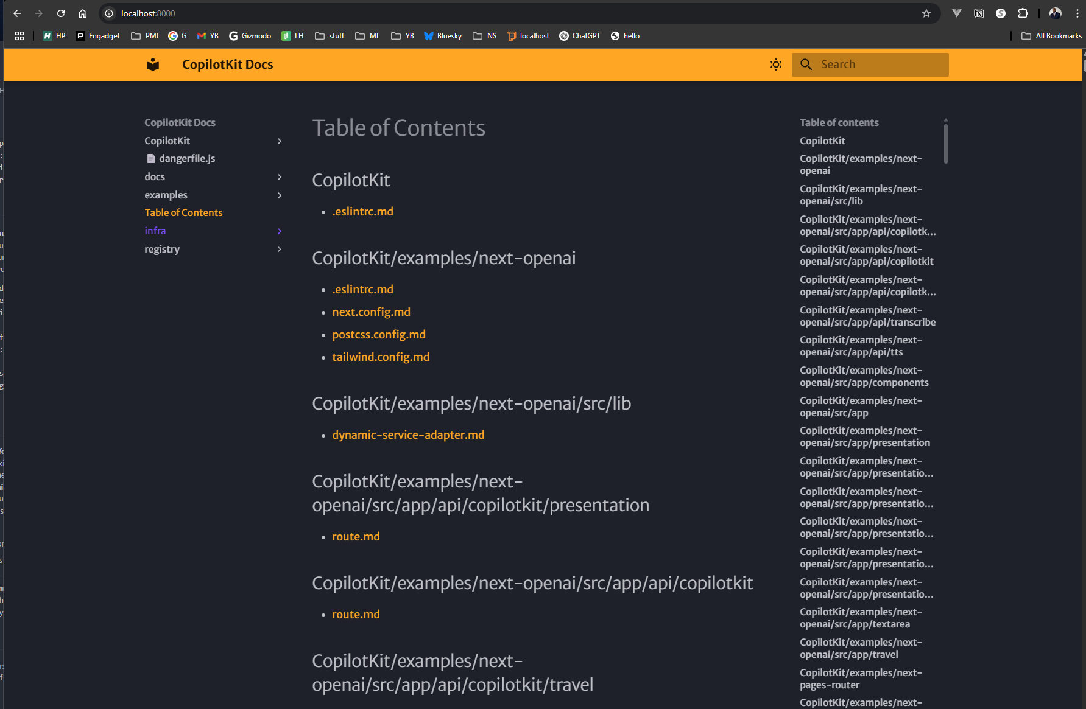Image resolution: width=1086 pixels, height=709 pixels.
Task: Click the right table of contents scrollbar
Action: (x=945, y=143)
